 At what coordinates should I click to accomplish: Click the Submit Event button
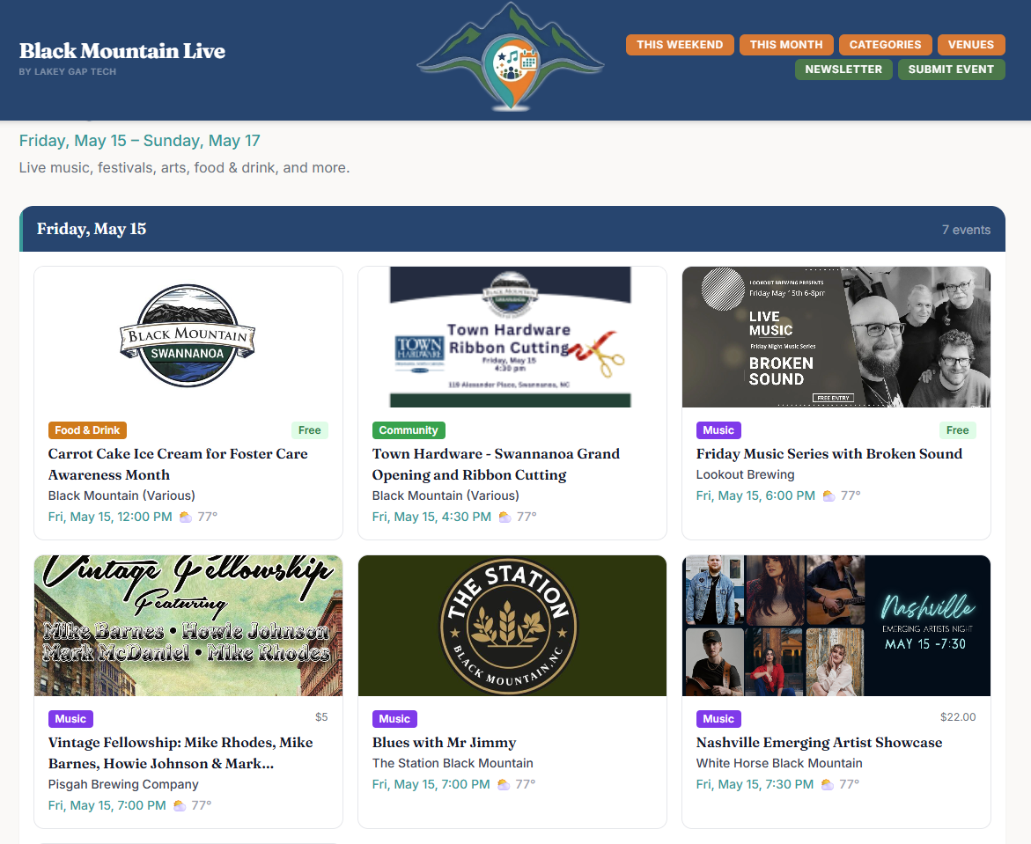[x=952, y=70]
